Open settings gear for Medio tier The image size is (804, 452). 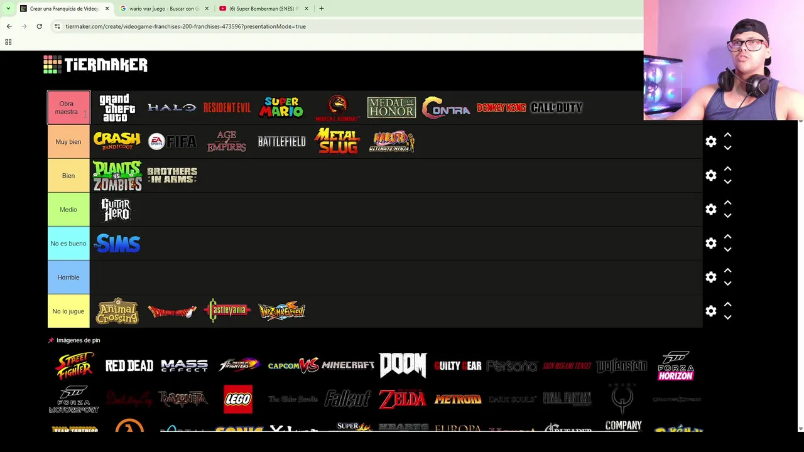(710, 210)
